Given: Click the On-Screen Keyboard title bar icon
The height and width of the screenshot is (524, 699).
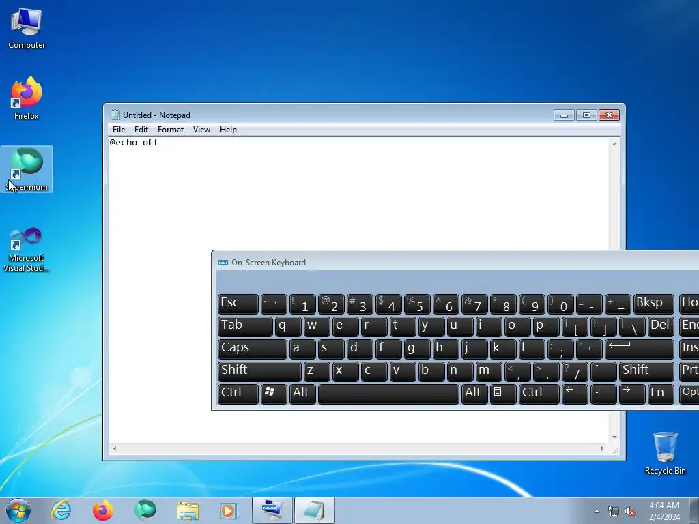Looking at the screenshot, I should 223,263.
